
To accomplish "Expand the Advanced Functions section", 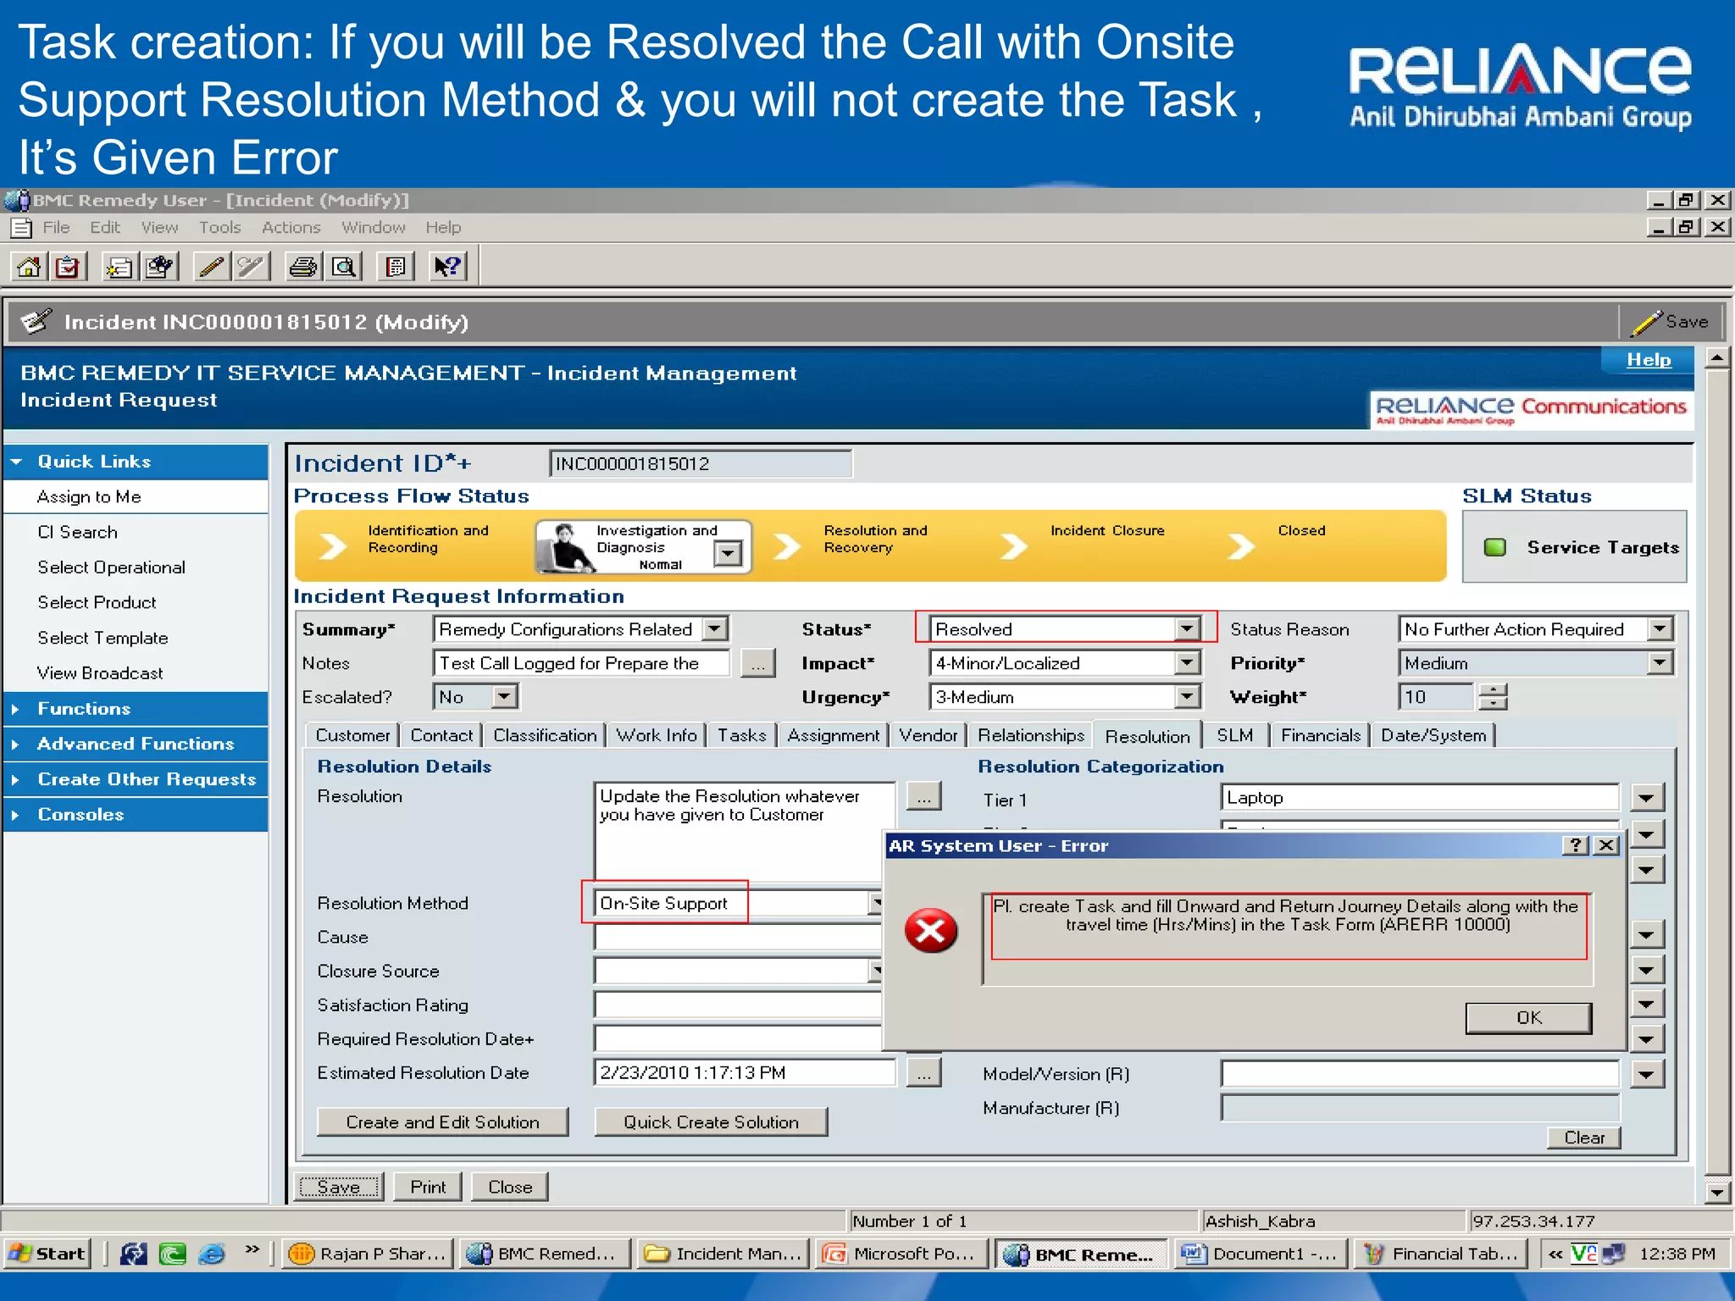I will click(x=15, y=745).
